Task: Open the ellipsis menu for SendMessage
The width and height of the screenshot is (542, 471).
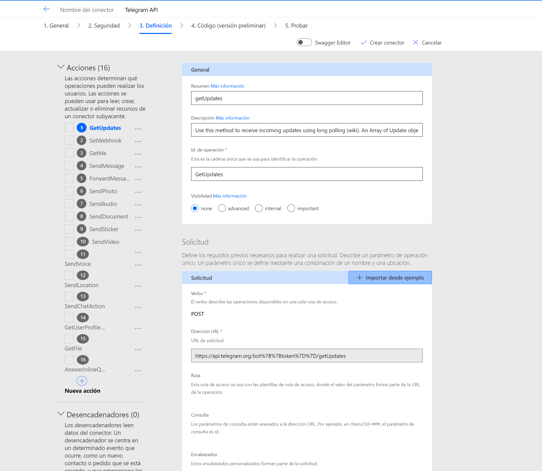Action: coord(138,166)
